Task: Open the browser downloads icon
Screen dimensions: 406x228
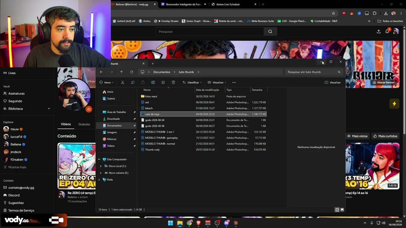Action: [386, 13]
